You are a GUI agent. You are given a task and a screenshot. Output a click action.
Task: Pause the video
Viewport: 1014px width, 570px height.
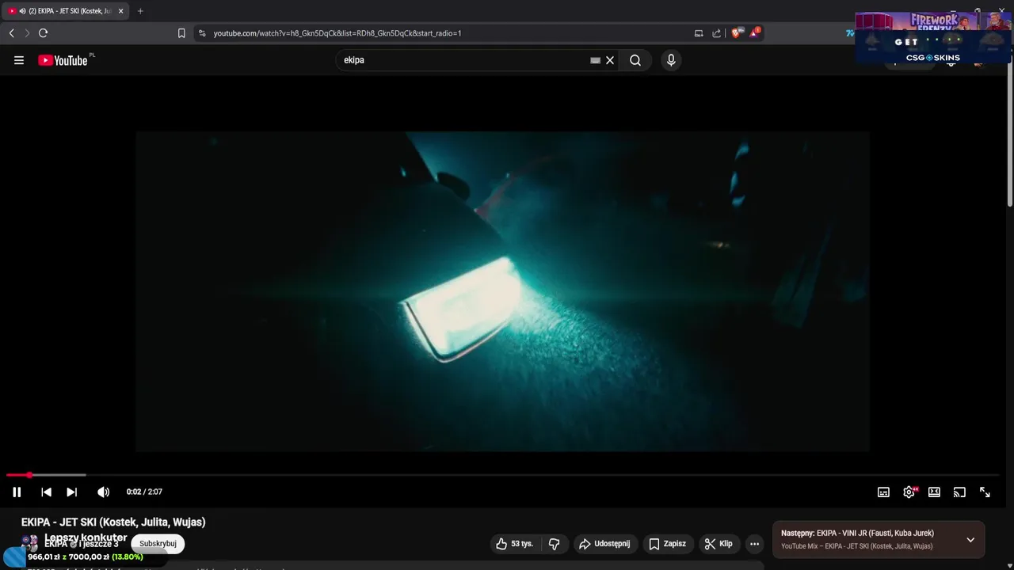coord(17,492)
